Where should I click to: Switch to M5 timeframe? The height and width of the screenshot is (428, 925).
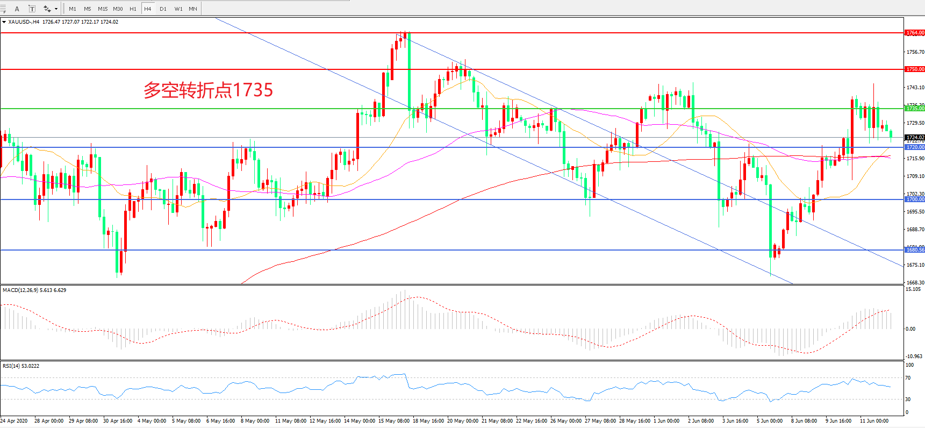[87, 9]
